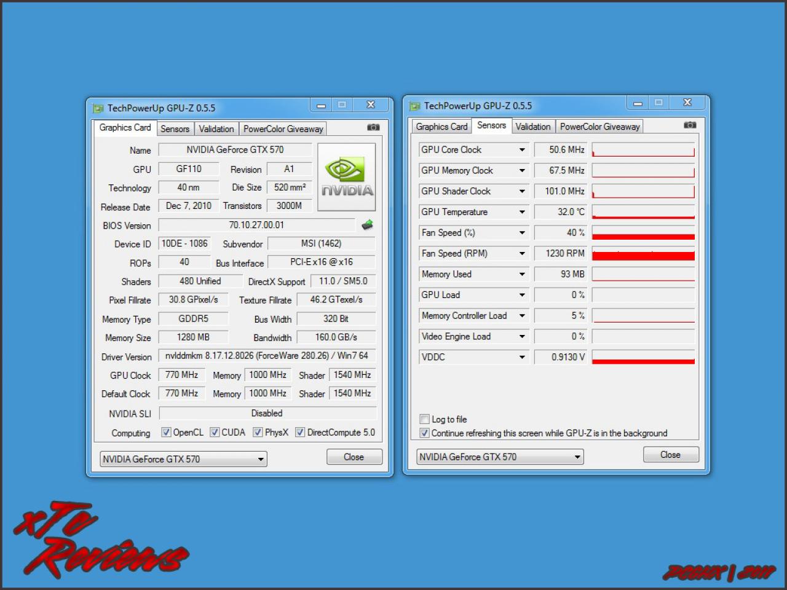Enable the Log to file checkbox
The width and height of the screenshot is (787, 590).
coord(424,419)
